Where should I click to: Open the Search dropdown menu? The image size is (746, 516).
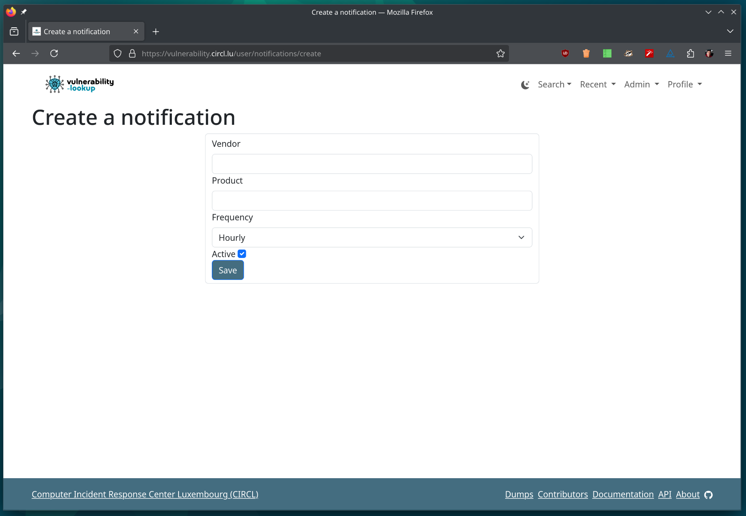(554, 84)
